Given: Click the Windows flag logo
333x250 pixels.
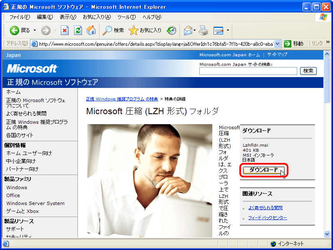Looking at the screenshot, I should coord(323,17).
